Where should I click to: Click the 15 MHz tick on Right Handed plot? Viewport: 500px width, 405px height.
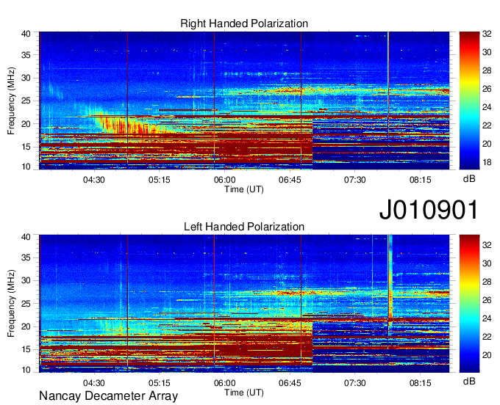click(26, 147)
